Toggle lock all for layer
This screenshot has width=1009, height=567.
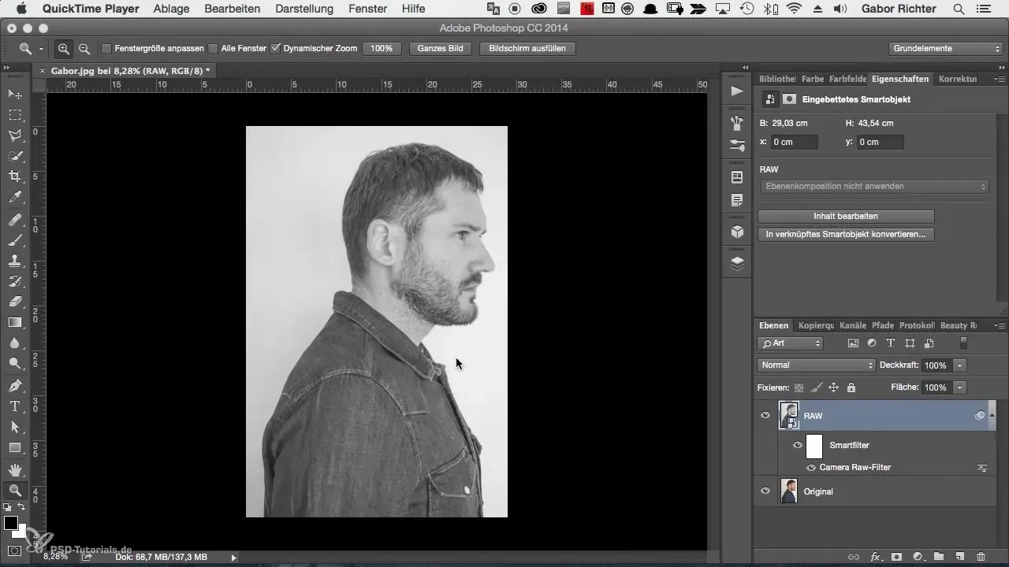851,387
